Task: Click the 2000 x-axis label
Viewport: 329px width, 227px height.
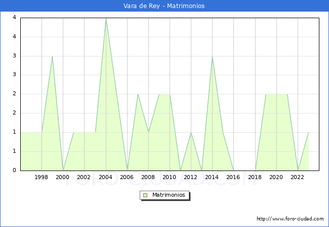Action: [63, 177]
